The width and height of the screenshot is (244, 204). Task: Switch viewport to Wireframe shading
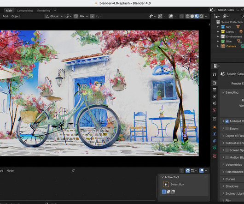(187, 16)
